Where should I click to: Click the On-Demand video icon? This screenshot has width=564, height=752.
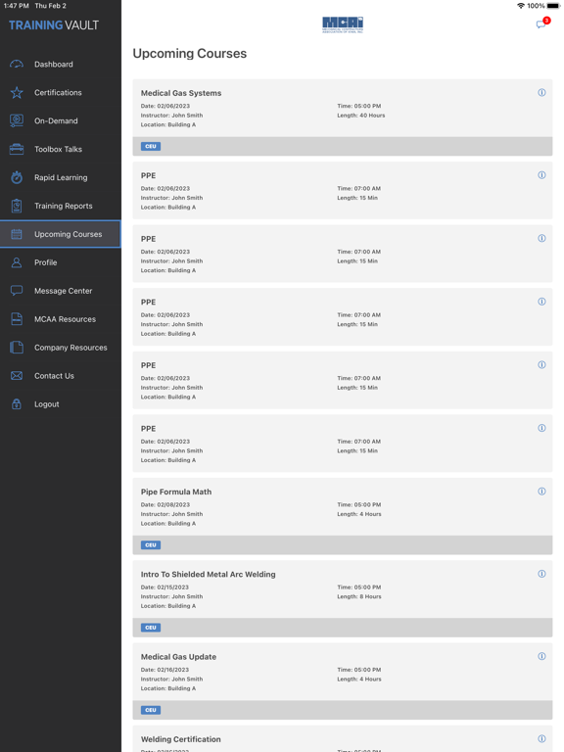click(x=17, y=120)
